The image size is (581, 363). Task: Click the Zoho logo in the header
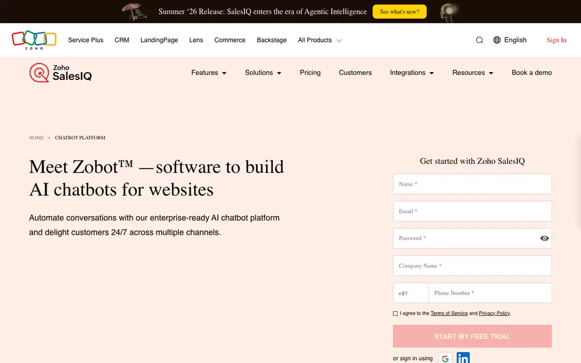click(34, 40)
